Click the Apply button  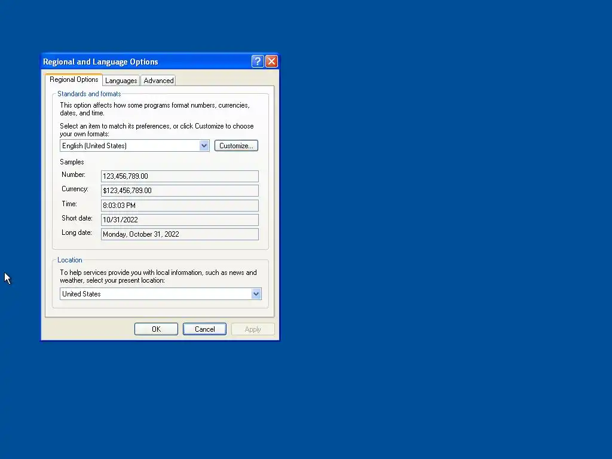(253, 329)
